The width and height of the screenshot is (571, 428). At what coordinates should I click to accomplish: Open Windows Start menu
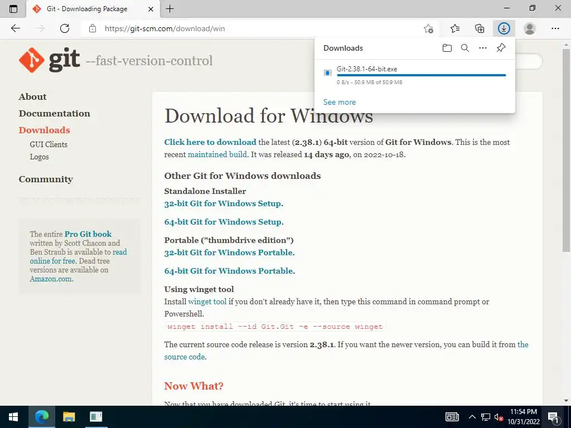click(x=13, y=417)
